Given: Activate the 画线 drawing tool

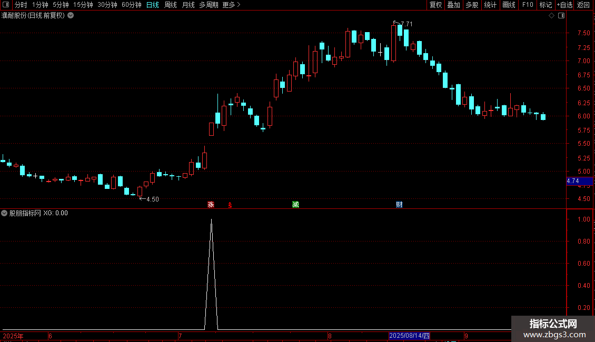Looking at the screenshot, I should pos(509,5).
